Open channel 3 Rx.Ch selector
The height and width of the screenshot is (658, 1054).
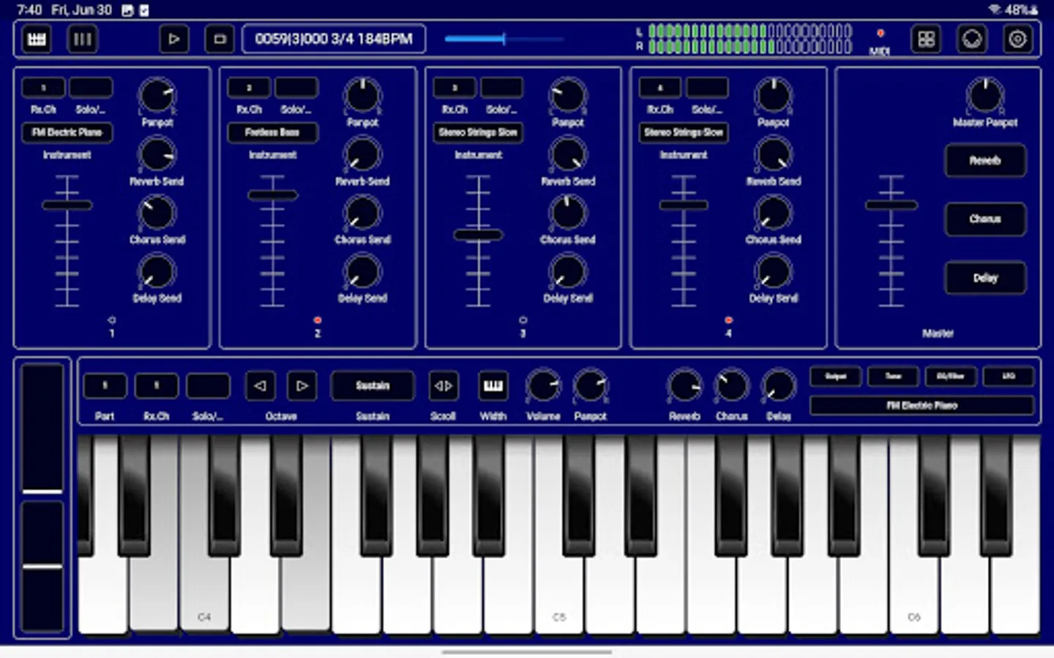455,88
